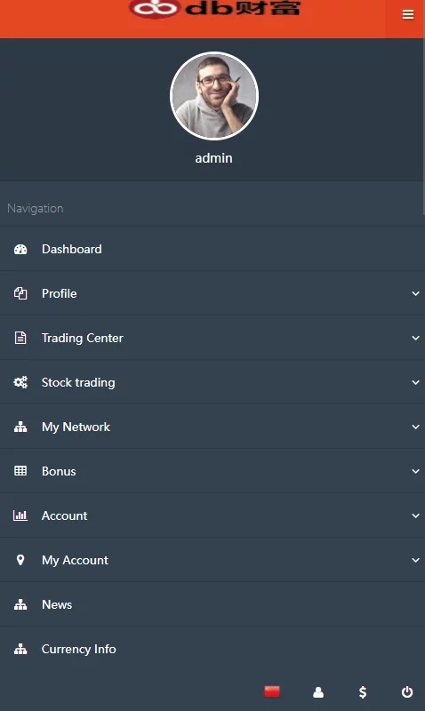Image resolution: width=425 pixels, height=711 pixels.
Task: Expand the Bonus submenu arrow
Action: click(415, 471)
